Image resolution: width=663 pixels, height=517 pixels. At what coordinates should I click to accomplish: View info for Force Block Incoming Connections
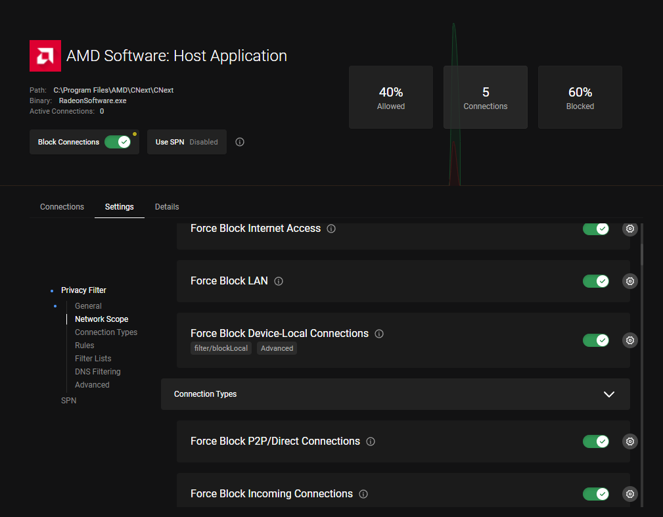363,493
